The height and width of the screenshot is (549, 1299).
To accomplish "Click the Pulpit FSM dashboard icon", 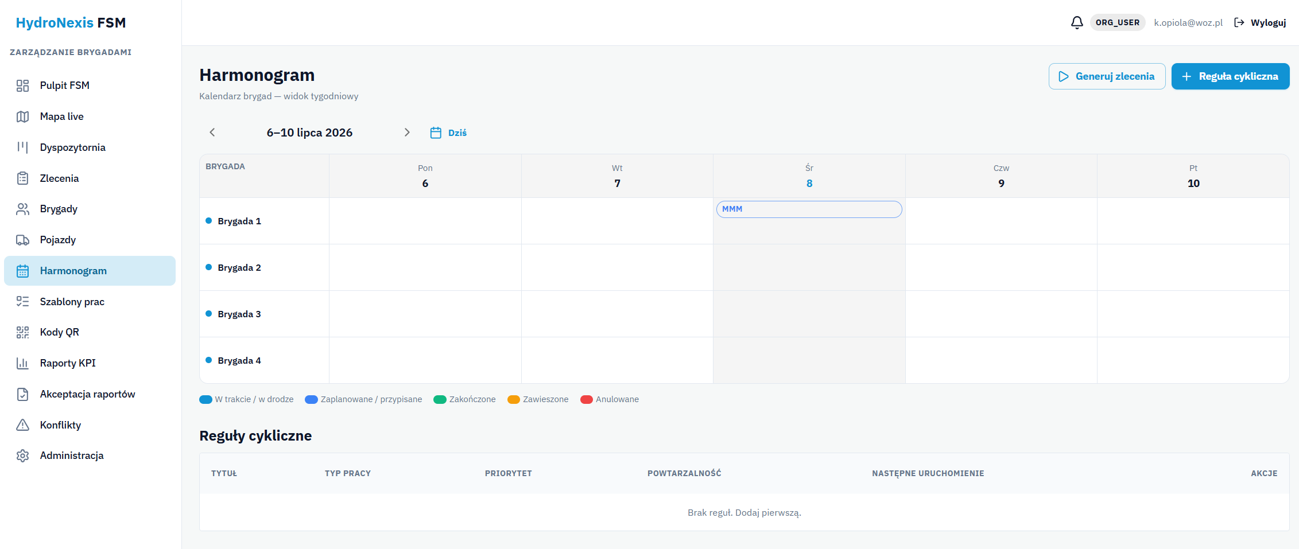I will [22, 85].
